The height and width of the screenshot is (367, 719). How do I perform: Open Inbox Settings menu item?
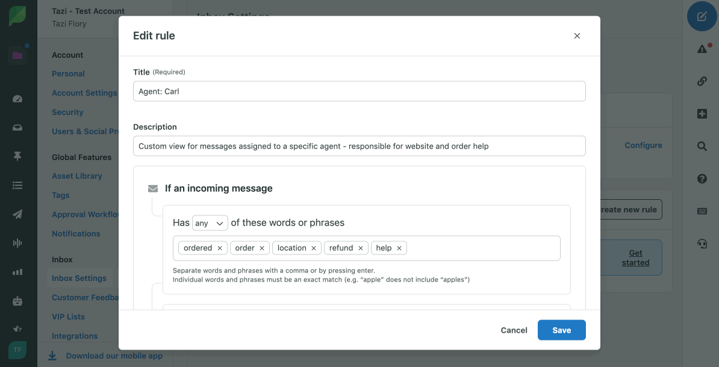(79, 278)
